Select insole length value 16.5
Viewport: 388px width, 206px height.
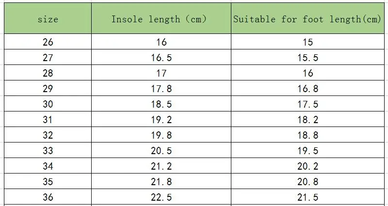pos(161,58)
